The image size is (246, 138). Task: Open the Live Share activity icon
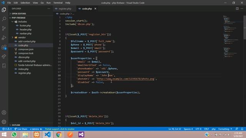(4, 56)
